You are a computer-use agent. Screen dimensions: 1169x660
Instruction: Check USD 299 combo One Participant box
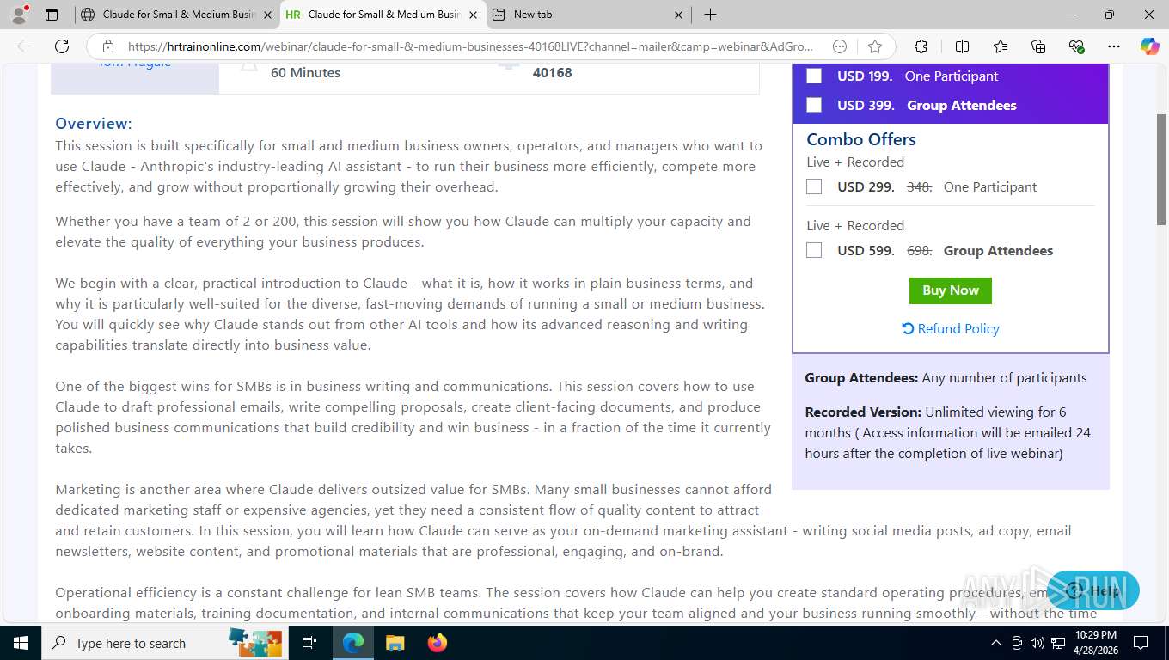[814, 186]
